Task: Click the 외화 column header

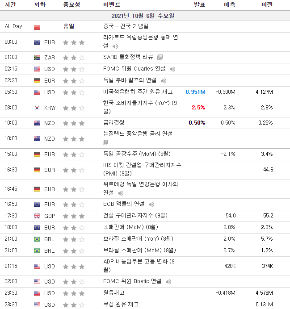Action: coord(40,4)
